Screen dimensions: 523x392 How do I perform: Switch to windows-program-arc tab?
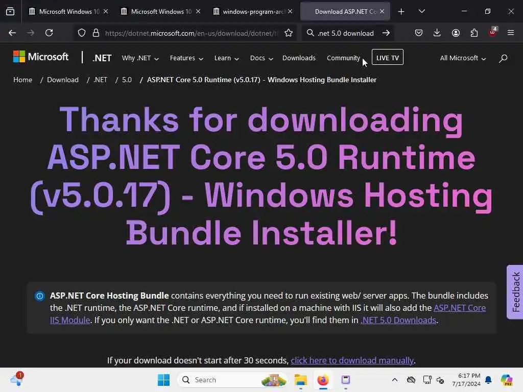click(253, 11)
